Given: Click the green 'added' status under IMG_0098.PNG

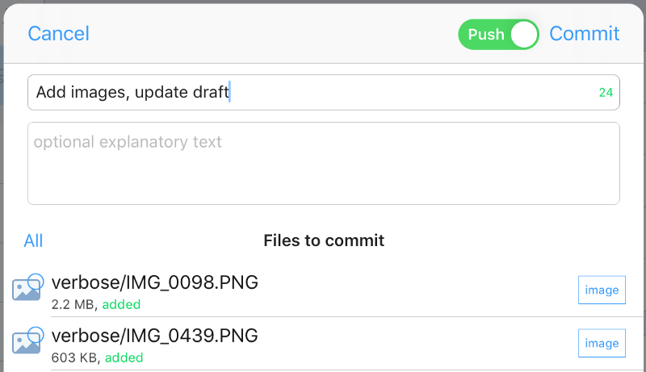Looking at the screenshot, I should 122,304.
